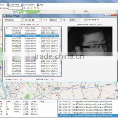Click picture list horizontal scrollbar right arrow

(58, 75)
